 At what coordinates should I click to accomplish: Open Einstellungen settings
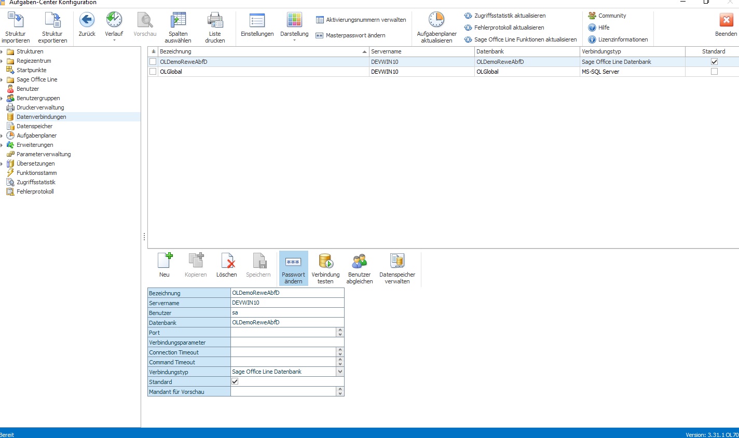(x=257, y=25)
